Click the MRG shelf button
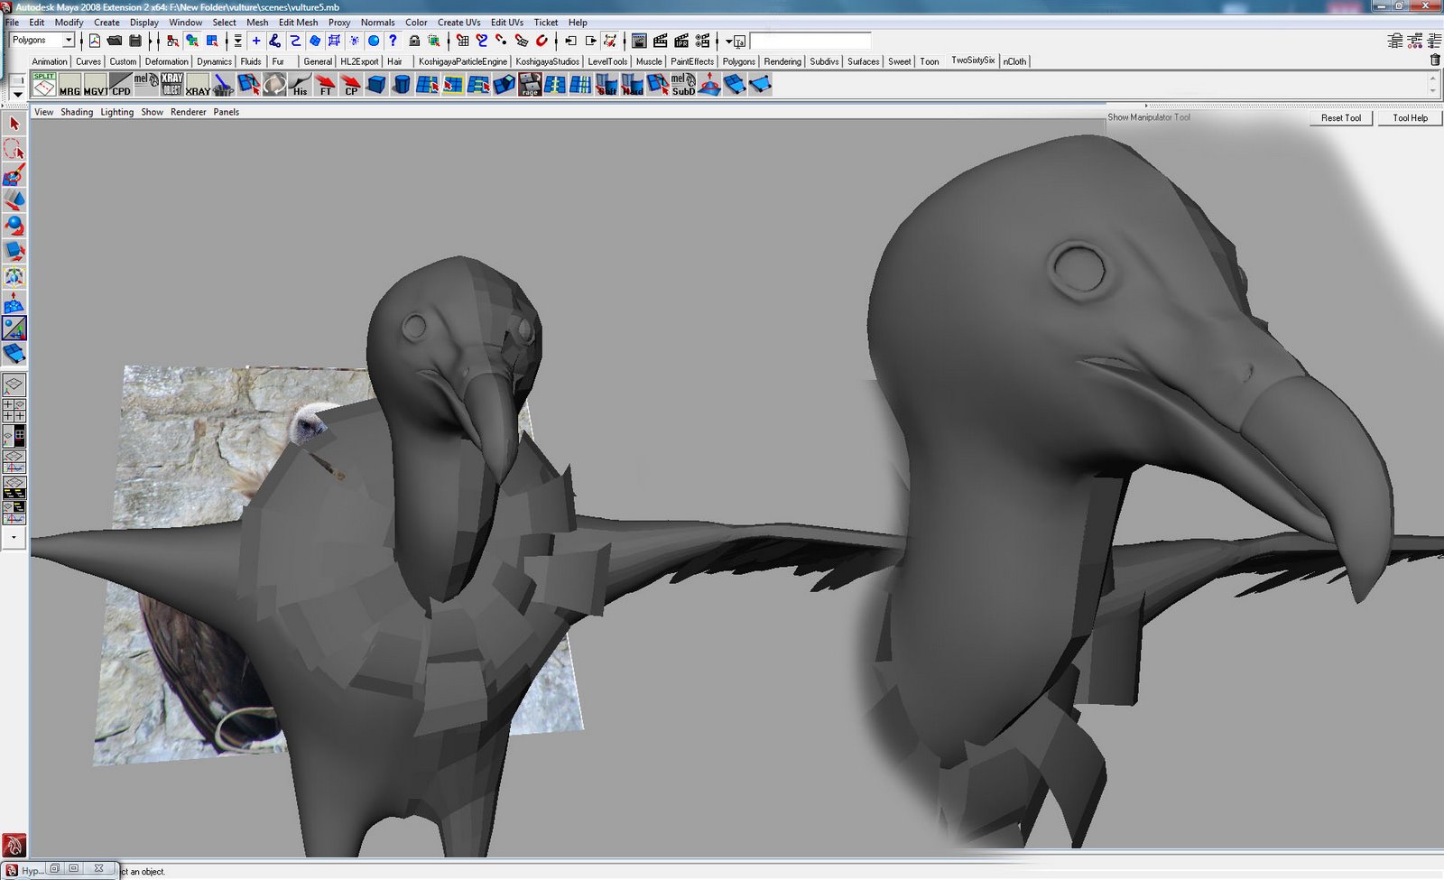The image size is (1444, 880). pos(69,85)
